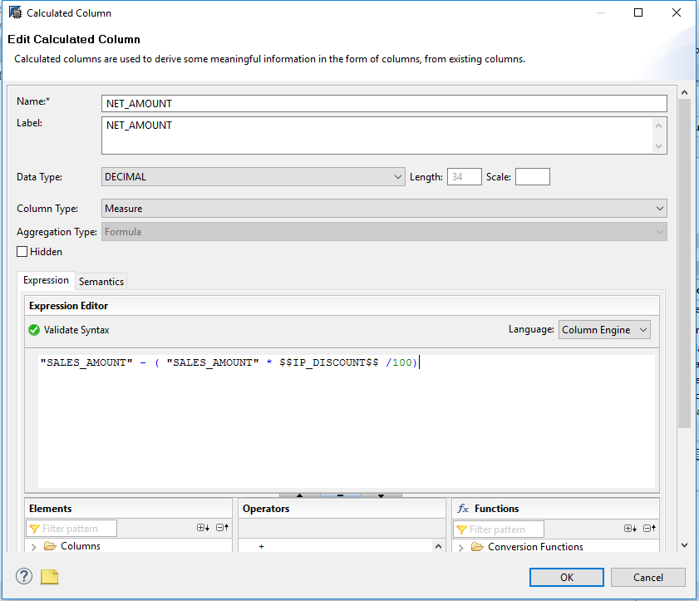Enable the Hidden checkbox
Viewport: 699px width, 601px height.
pyautogui.click(x=22, y=251)
